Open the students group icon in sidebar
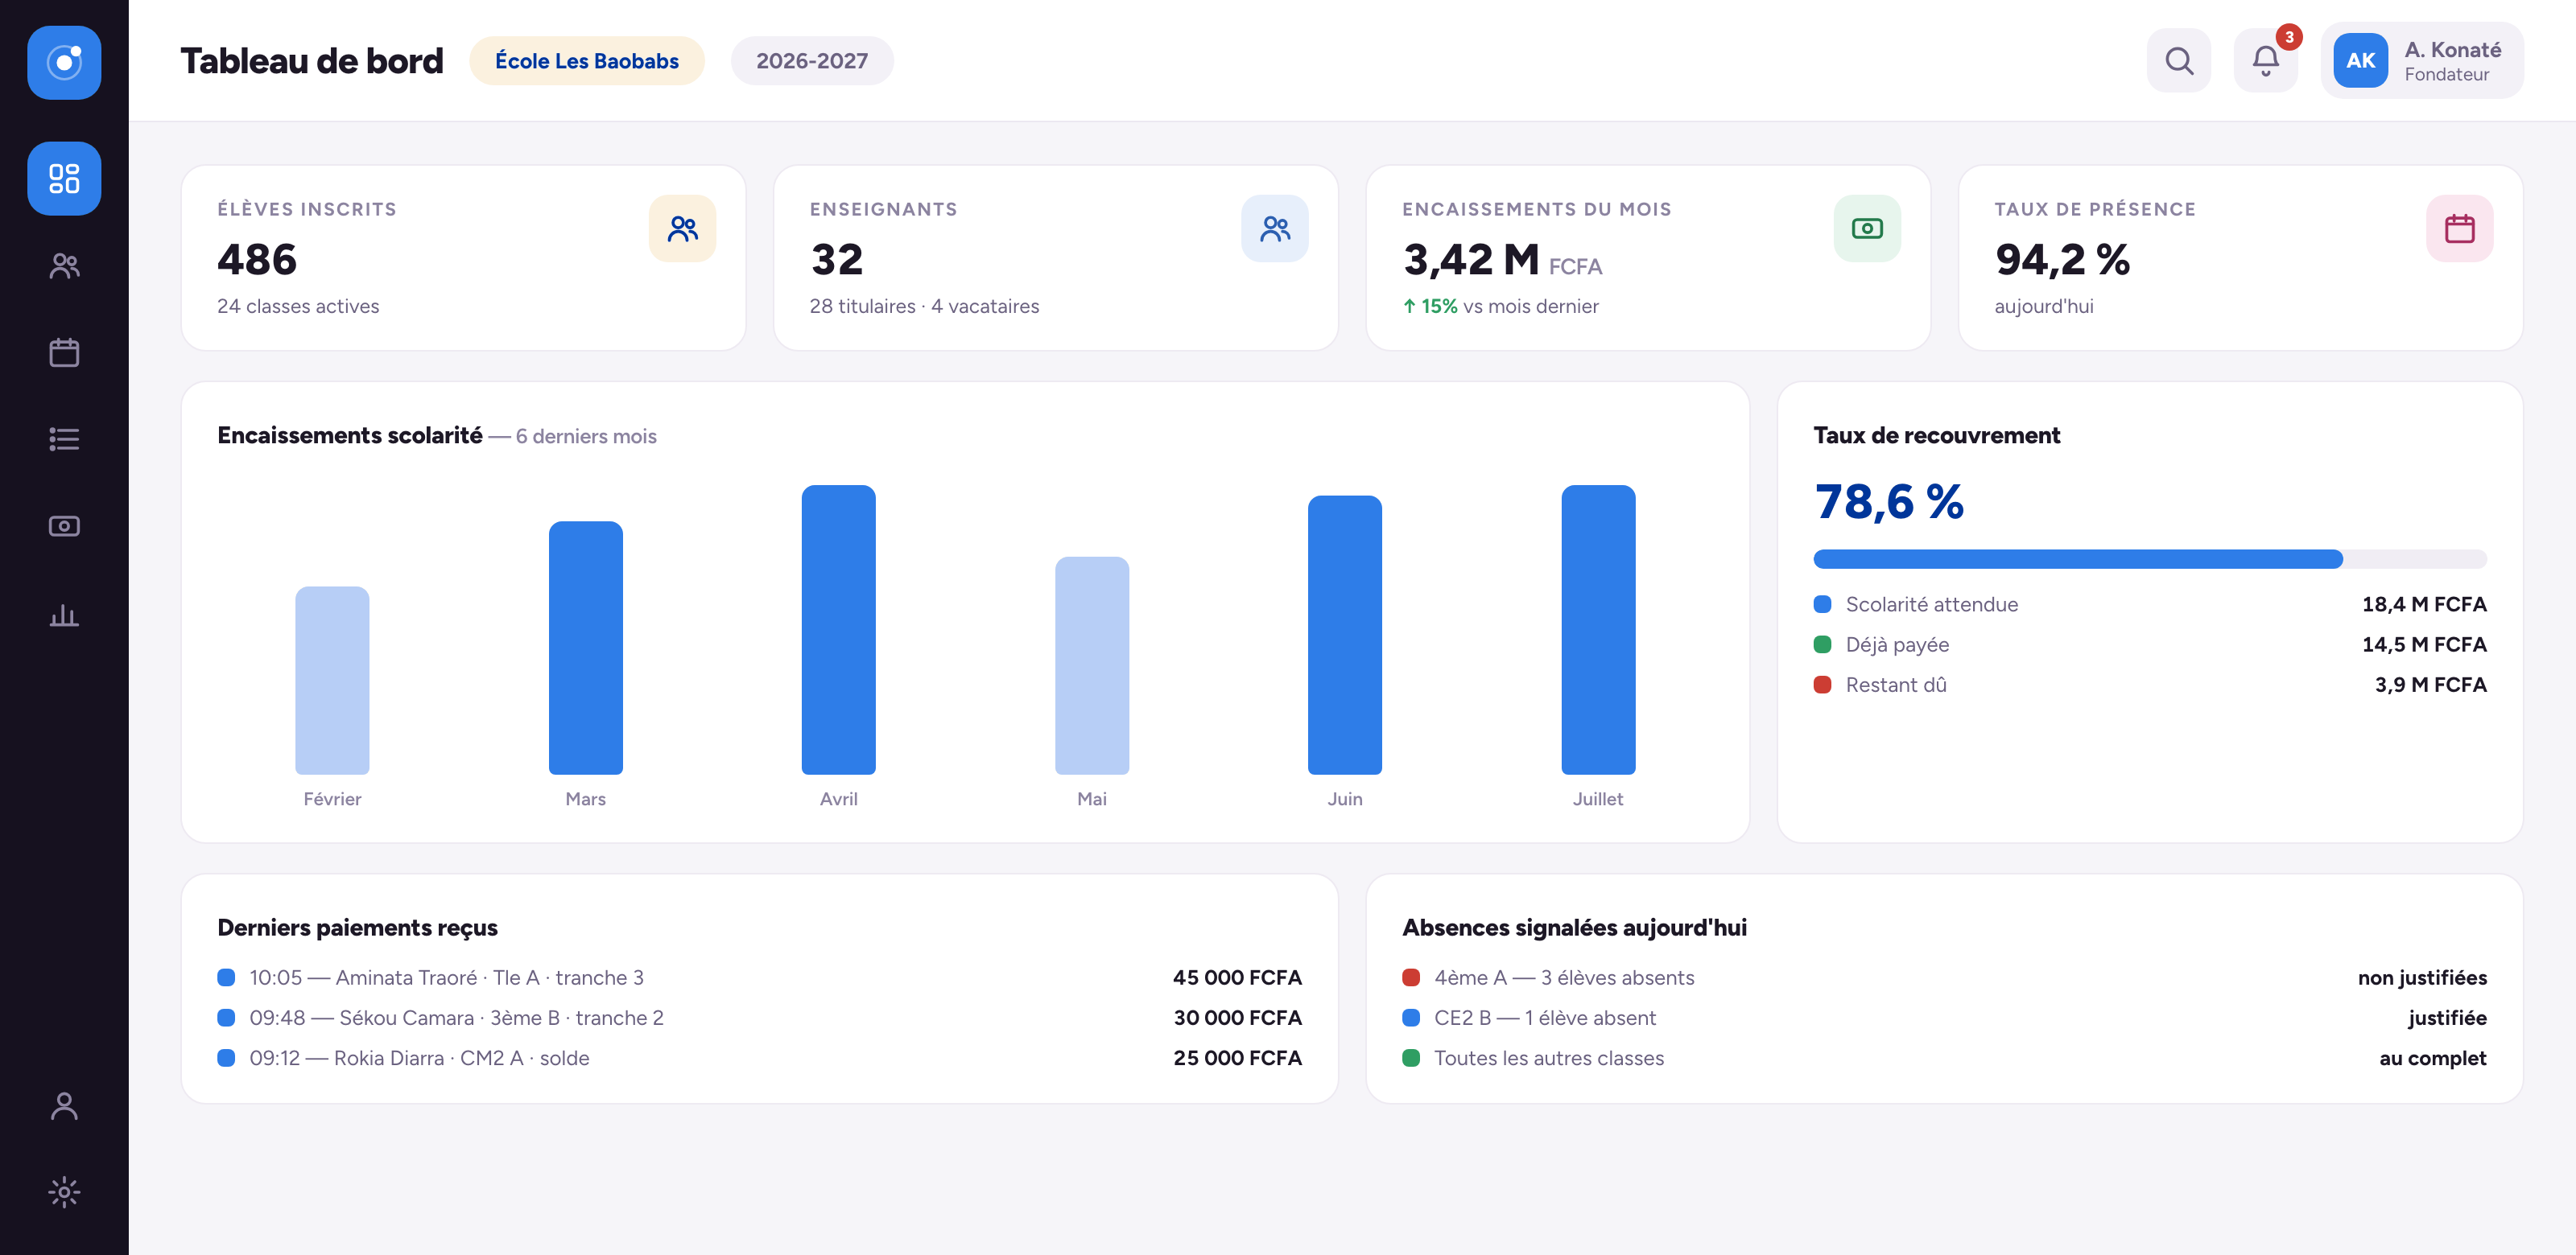Image resolution: width=2576 pixels, height=1255 pixels. pos(64,265)
